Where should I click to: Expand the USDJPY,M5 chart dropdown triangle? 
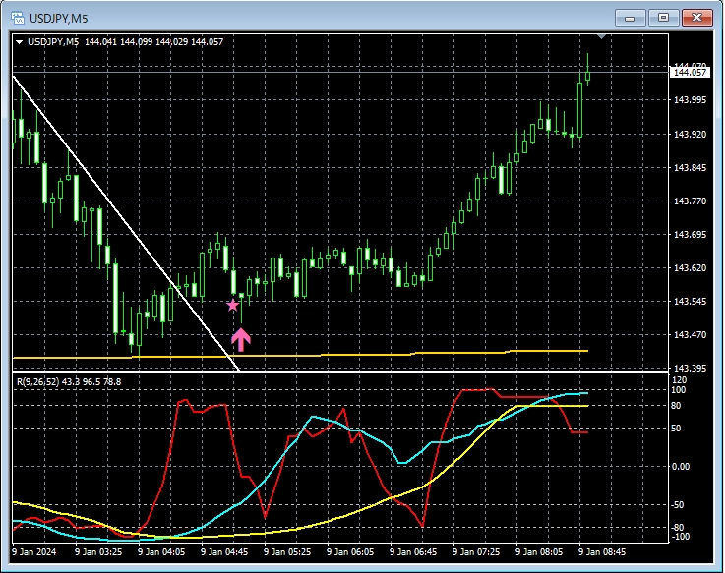pyautogui.click(x=20, y=42)
